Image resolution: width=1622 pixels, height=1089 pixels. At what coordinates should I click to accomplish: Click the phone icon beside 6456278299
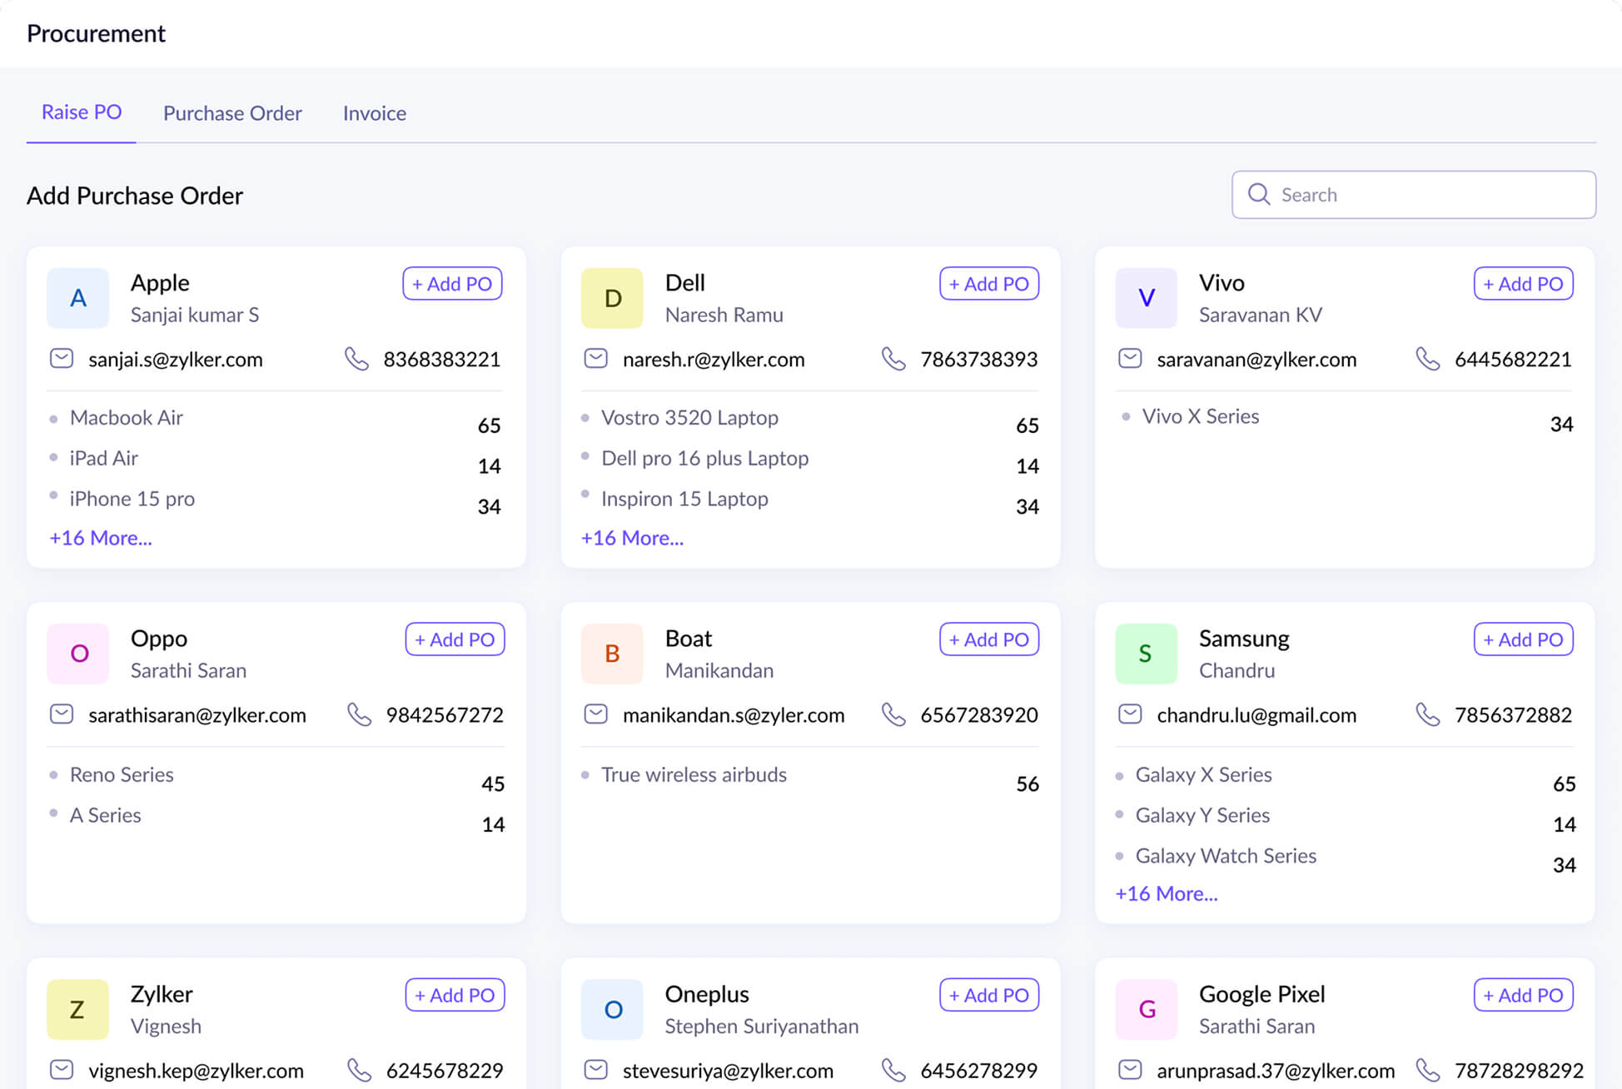coord(893,1070)
